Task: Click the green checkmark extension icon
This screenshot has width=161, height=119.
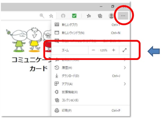Action: (74, 16)
